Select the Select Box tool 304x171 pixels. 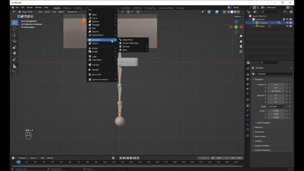tap(15, 23)
